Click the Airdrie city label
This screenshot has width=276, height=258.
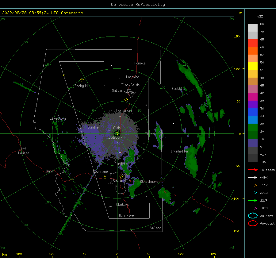[x=121, y=164]
